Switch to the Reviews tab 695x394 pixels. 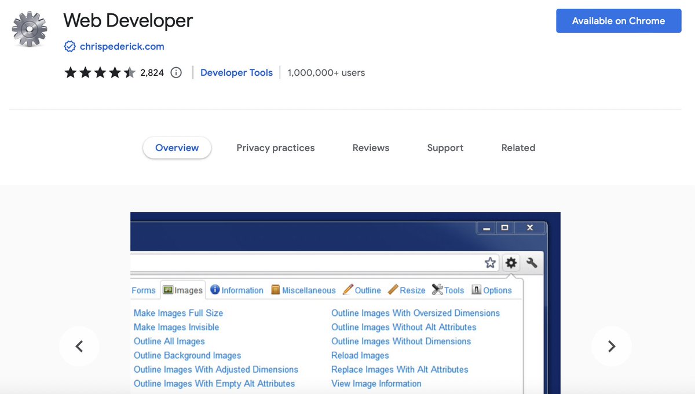coord(371,148)
